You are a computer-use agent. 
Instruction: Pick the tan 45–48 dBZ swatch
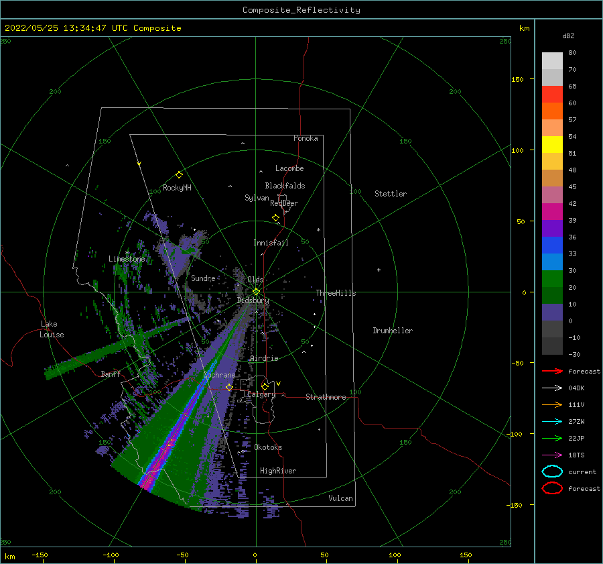click(552, 178)
